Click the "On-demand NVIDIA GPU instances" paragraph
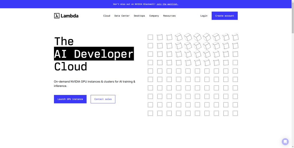Screen dimensions: 294x148 [x=94, y=84]
